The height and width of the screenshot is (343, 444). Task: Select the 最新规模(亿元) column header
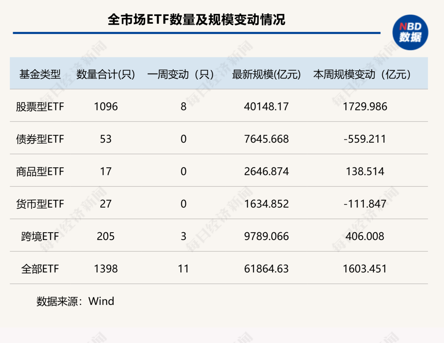pos(266,74)
